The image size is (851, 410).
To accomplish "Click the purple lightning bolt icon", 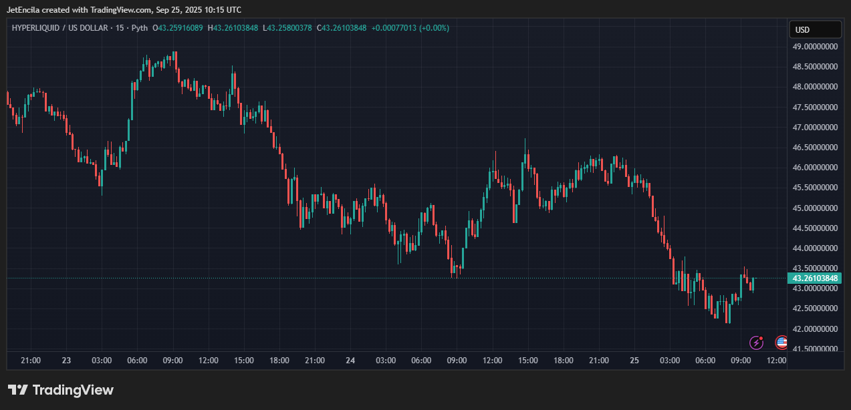I will (x=757, y=343).
